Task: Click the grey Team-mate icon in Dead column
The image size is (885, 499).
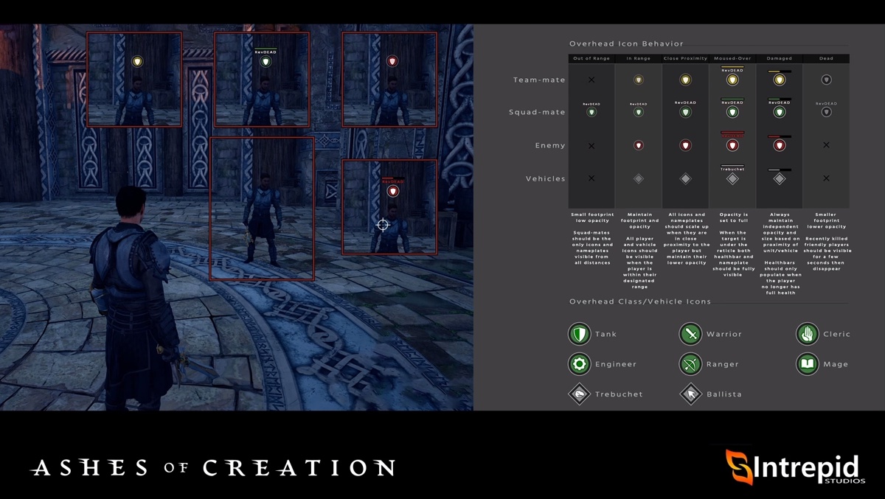Action: tap(826, 80)
